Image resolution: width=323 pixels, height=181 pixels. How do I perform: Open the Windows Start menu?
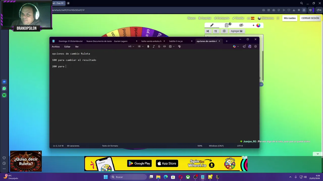click(106, 177)
